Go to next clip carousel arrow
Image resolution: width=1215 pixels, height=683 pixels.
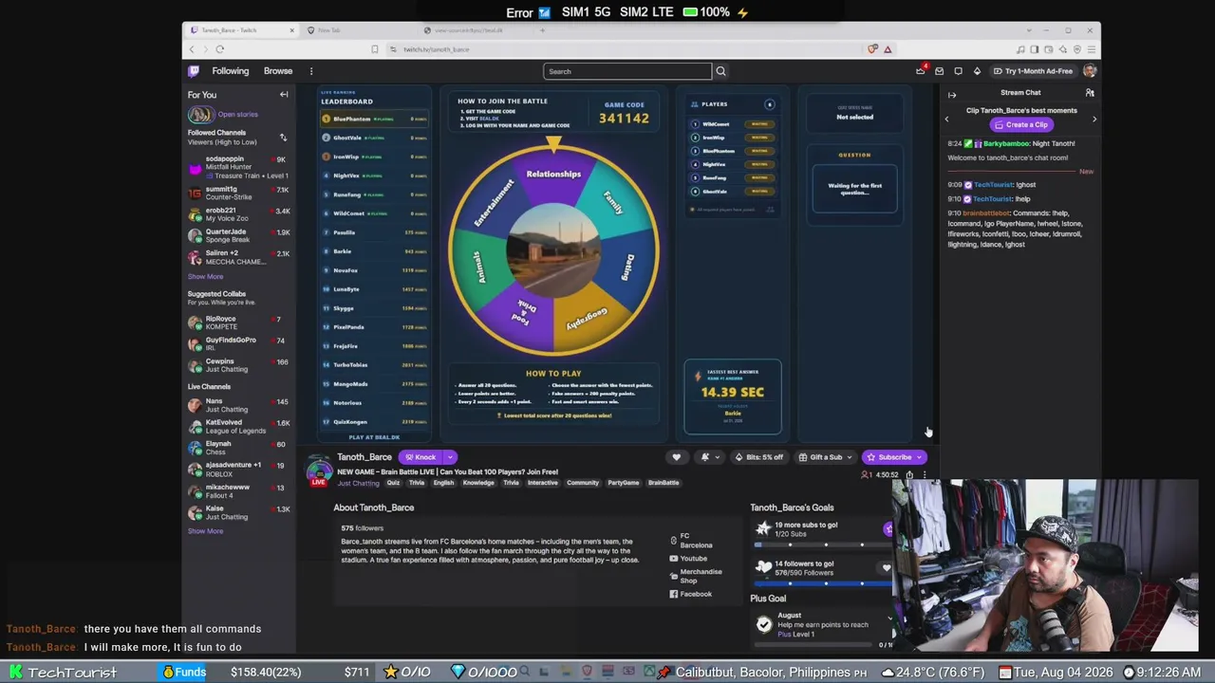(1093, 120)
